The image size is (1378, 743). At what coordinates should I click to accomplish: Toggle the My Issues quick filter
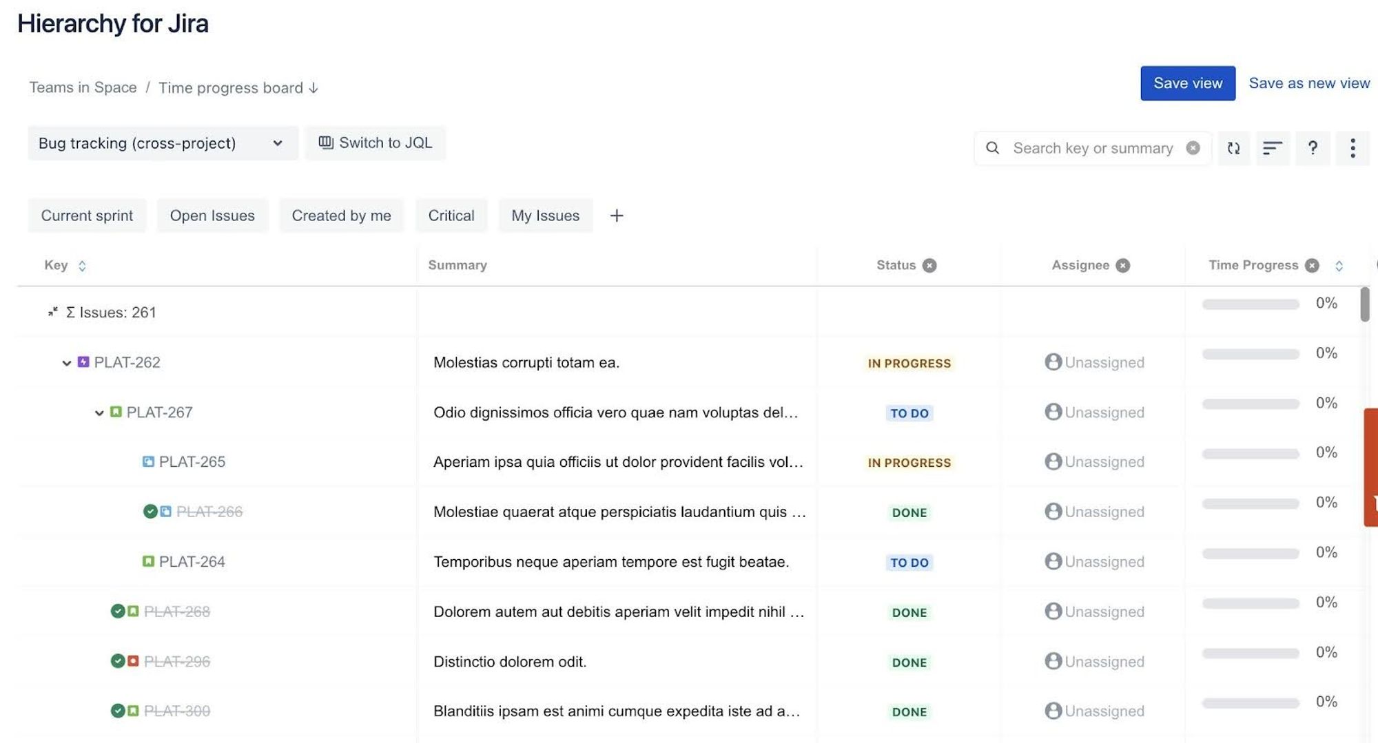tap(545, 216)
